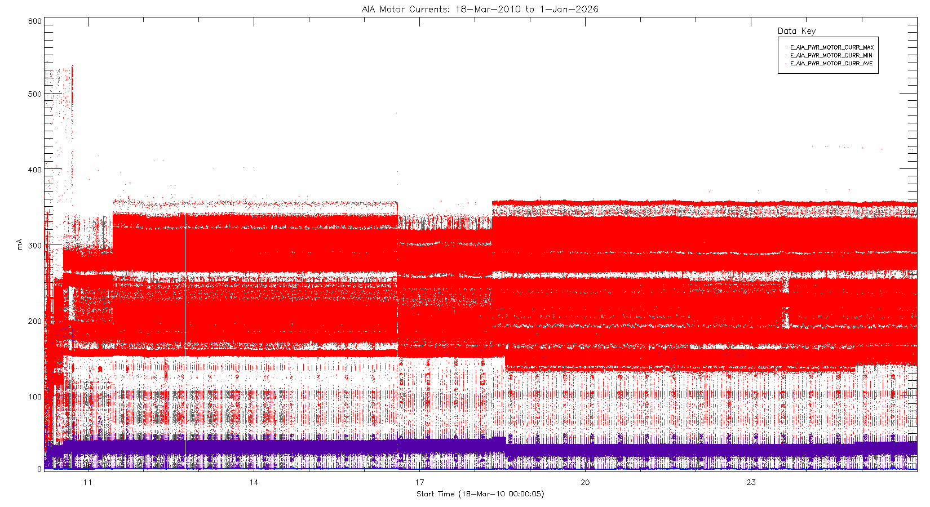Select the E_AIA_PWR_MOTOR_CURR_MIN legend entry
Image resolution: width=930 pixels, height=507 pixels.
tap(831, 55)
